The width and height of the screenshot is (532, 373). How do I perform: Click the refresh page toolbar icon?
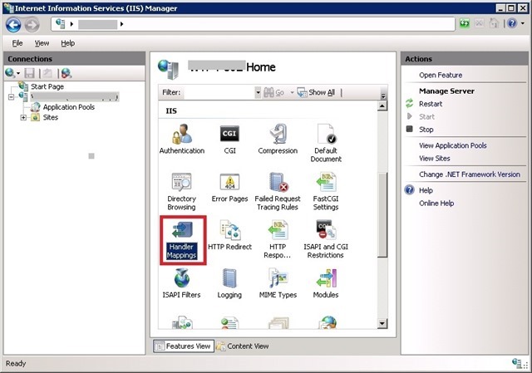point(465,23)
